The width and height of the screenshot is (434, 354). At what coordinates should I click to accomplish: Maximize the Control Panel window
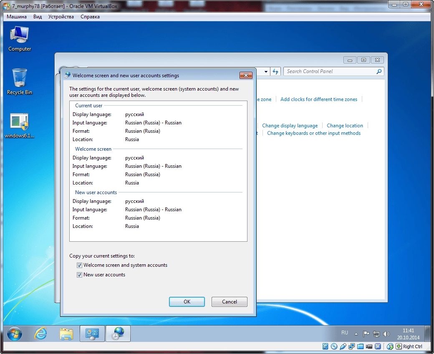tap(364, 60)
